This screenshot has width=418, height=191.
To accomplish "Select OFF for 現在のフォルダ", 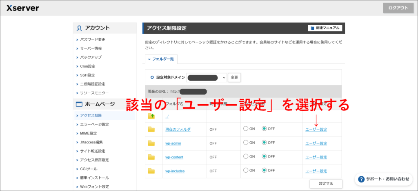I will click(x=264, y=128).
